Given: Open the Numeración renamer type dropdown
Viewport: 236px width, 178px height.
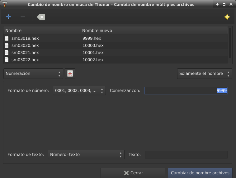Looking at the screenshot, I should [x=33, y=74].
